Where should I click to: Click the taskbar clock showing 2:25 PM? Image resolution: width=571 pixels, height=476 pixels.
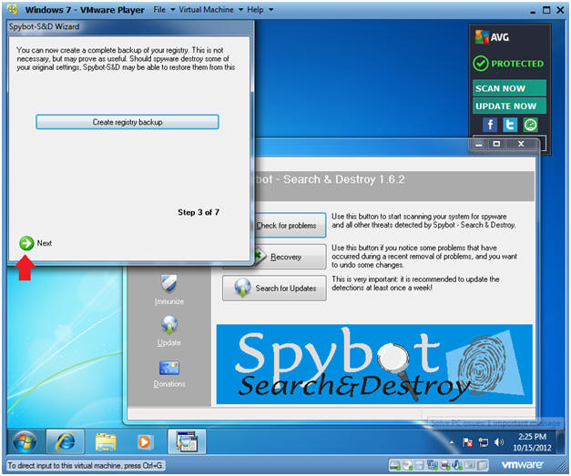coord(532,441)
